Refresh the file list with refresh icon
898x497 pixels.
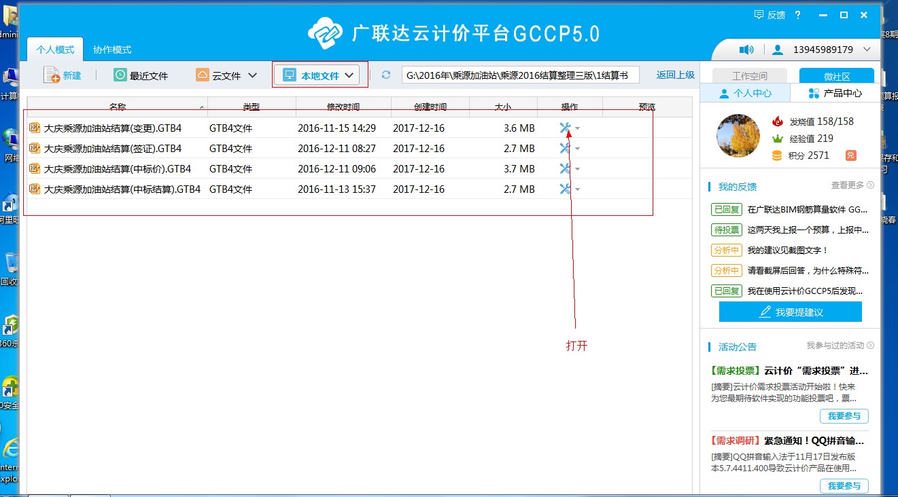click(386, 75)
